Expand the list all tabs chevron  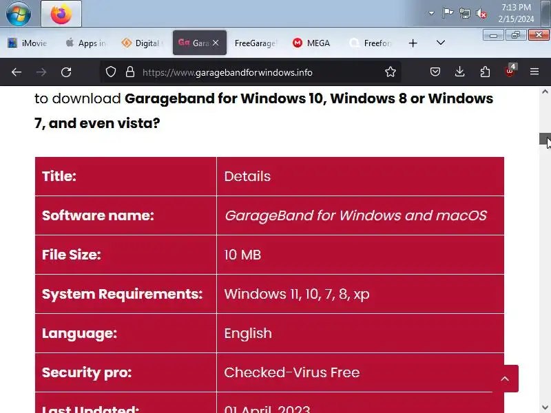click(441, 43)
